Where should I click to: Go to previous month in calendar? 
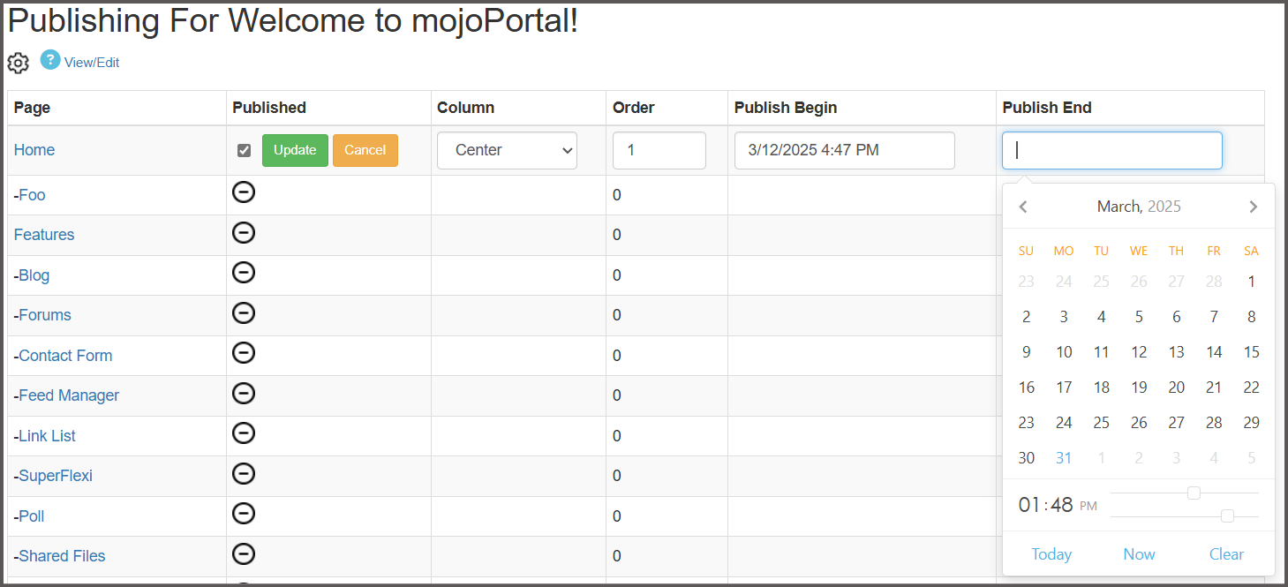click(x=1023, y=207)
